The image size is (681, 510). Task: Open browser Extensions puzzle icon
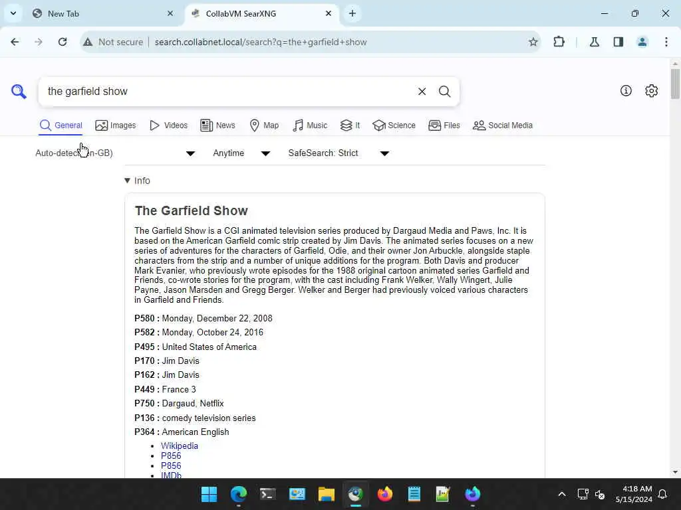(x=559, y=42)
